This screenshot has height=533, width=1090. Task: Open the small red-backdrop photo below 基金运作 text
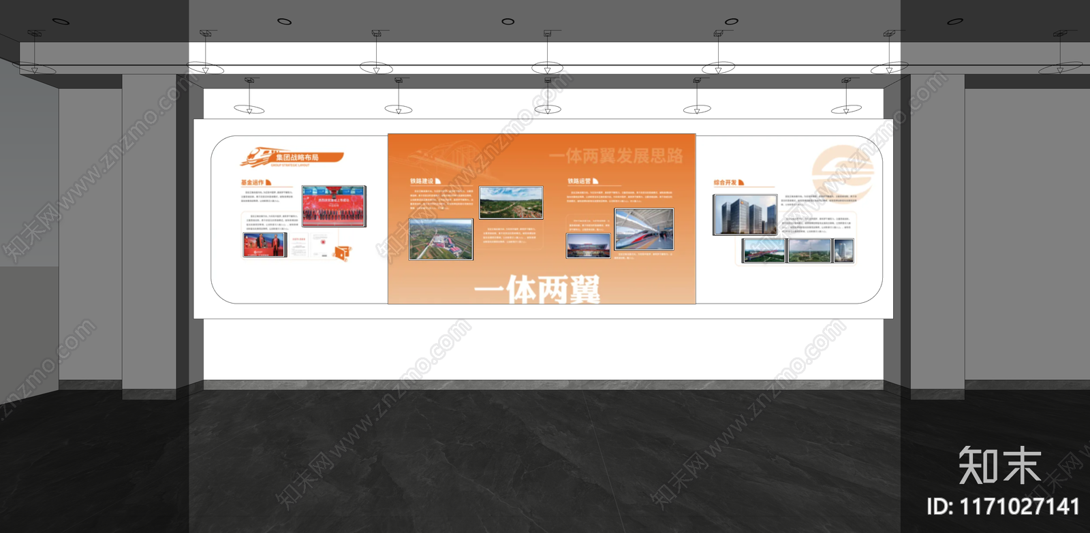click(x=264, y=245)
